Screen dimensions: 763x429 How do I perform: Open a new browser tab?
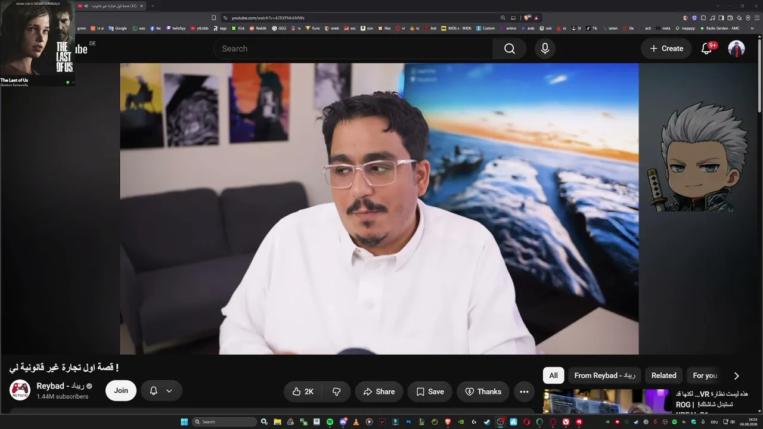pyautogui.click(x=152, y=6)
